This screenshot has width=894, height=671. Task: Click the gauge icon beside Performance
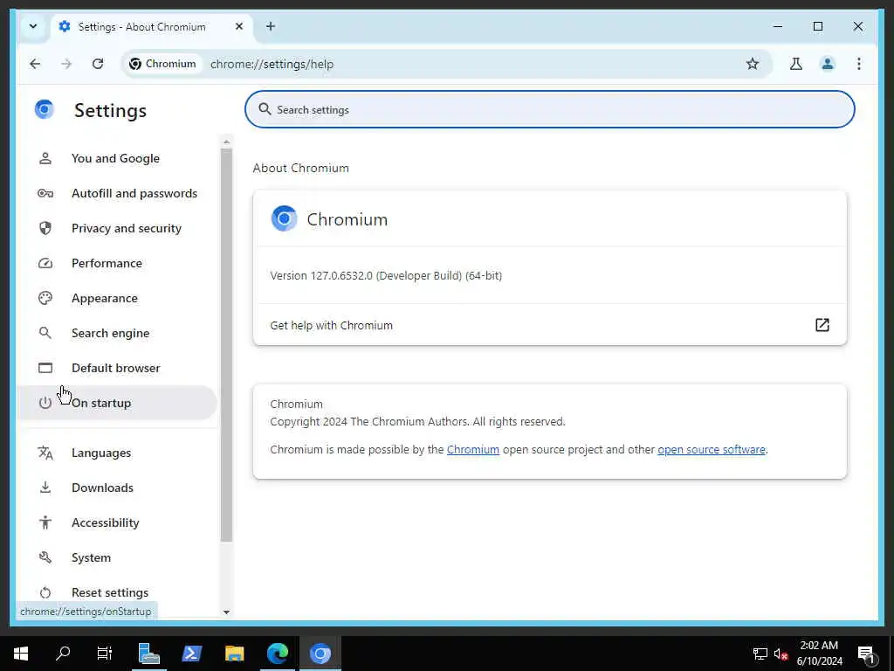[x=45, y=263]
